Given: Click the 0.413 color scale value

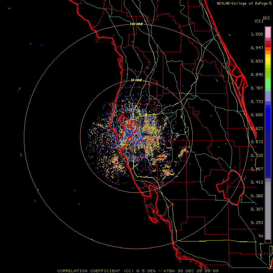Looking at the screenshot, I should (x=257, y=182).
